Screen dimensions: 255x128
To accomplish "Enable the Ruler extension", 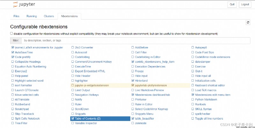I will (x=73, y=104).
